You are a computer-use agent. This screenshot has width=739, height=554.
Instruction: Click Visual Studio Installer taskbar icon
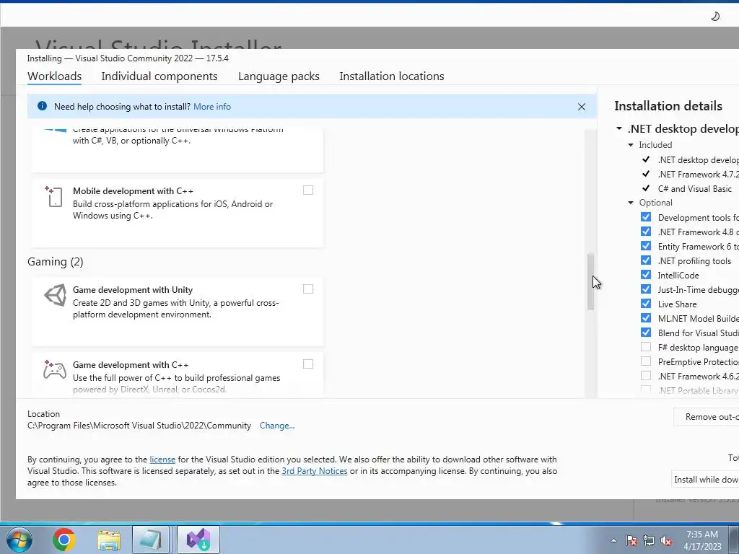click(198, 540)
